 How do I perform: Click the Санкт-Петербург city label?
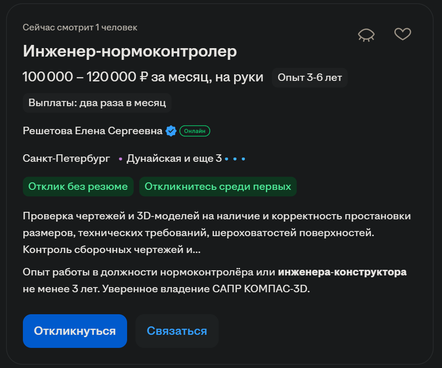click(x=66, y=159)
